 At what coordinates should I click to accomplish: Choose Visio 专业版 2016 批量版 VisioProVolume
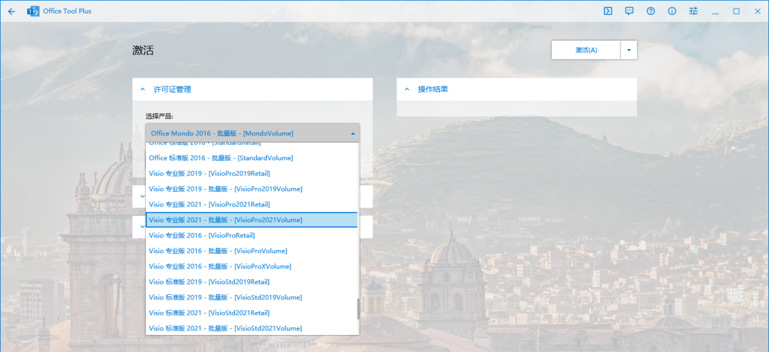(251, 251)
